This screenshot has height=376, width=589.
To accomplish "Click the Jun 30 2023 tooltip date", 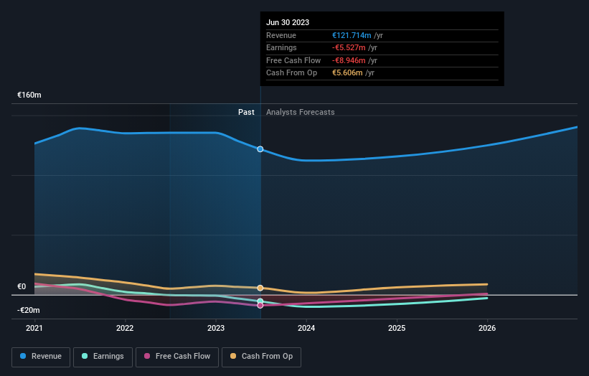I will (288, 22).
